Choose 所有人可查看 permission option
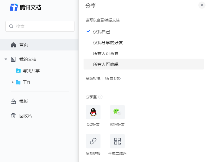This screenshot has width=211, height=162. (x=106, y=53)
